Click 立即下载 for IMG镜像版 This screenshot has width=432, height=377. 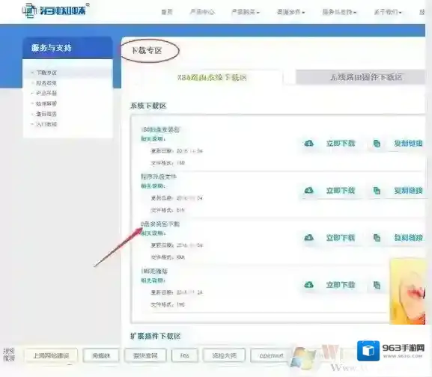click(341, 285)
